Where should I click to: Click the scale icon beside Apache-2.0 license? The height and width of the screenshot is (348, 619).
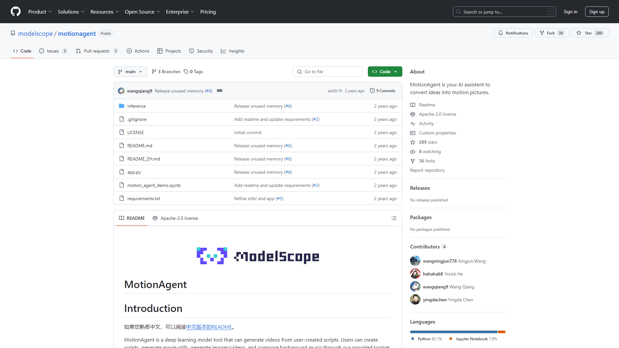click(413, 114)
